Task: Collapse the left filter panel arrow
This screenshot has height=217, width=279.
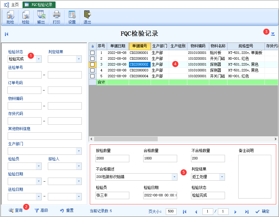Action: coord(6,34)
